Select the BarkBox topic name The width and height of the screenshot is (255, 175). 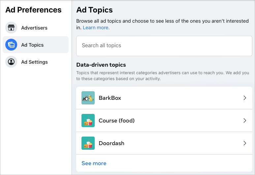110,98
